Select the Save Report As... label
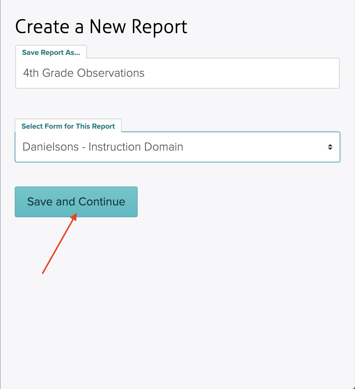 [x=51, y=53]
